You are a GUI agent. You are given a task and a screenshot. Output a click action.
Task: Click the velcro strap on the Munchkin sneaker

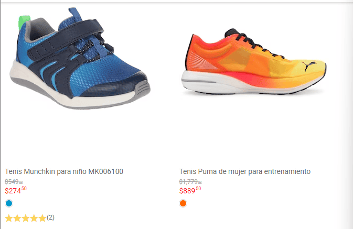point(65,39)
